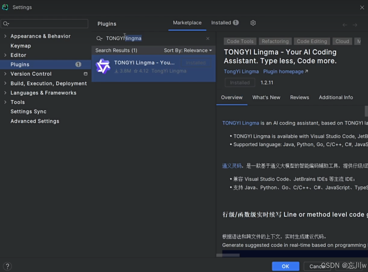
Task: Select Keymap in settings tree
Action: [21, 46]
